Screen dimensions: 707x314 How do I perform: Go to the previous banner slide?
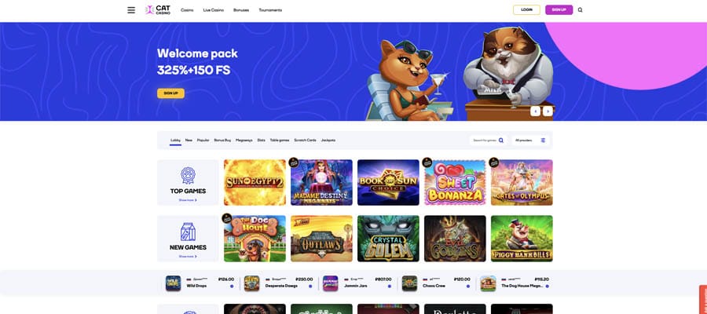pyautogui.click(x=535, y=111)
